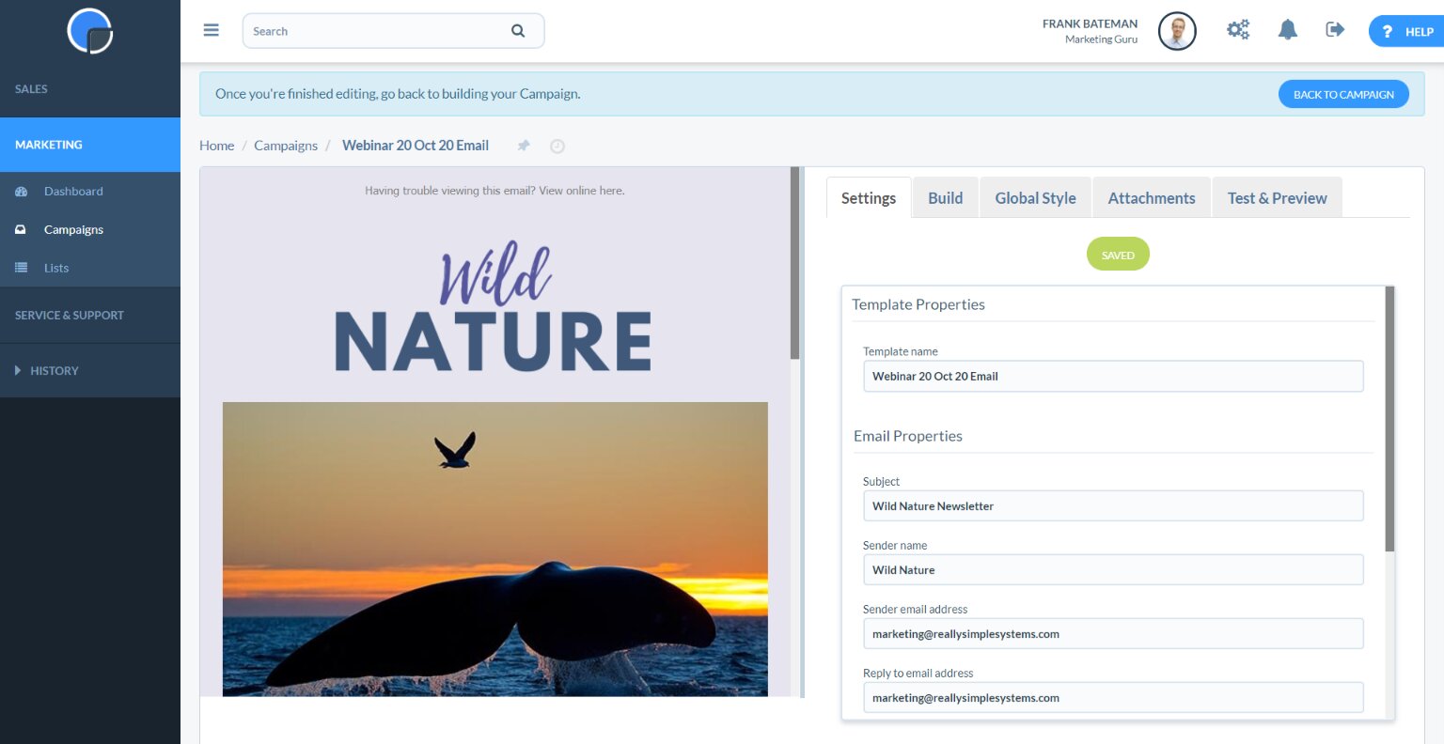The height and width of the screenshot is (744, 1444).
Task: Pin this page with the pin icon
Action: point(524,146)
